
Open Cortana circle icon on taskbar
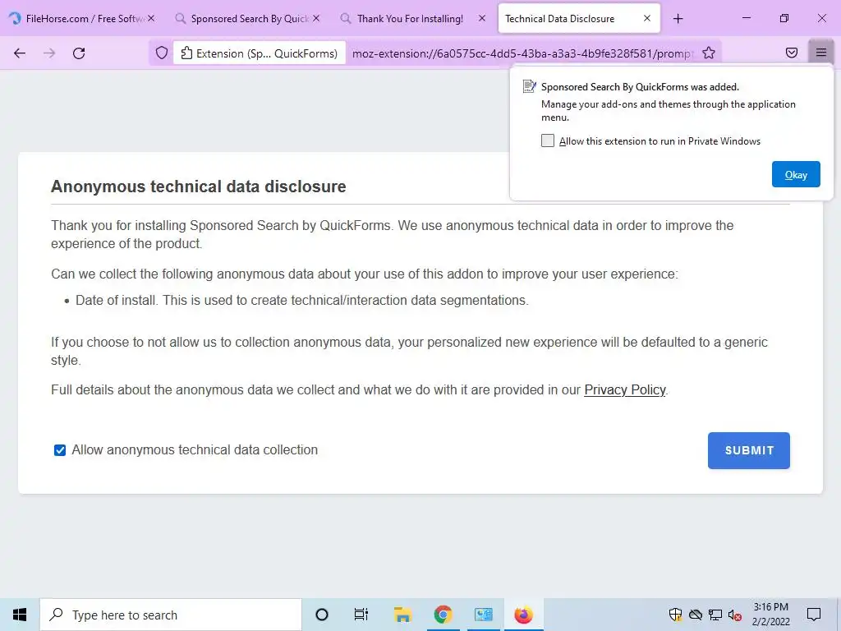pyautogui.click(x=322, y=615)
